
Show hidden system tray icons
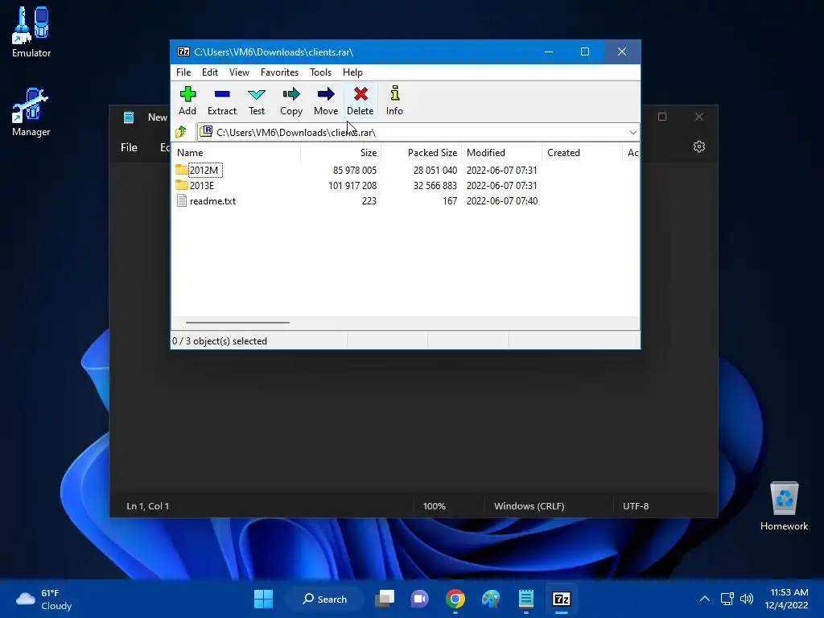tap(705, 599)
